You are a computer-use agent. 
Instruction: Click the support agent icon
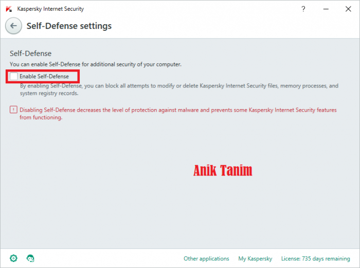pyautogui.click(x=30, y=258)
